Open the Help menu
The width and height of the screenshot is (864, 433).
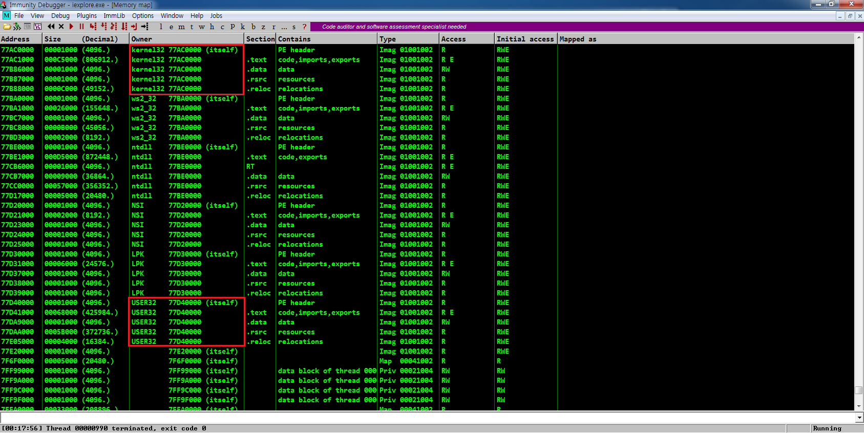coord(197,16)
